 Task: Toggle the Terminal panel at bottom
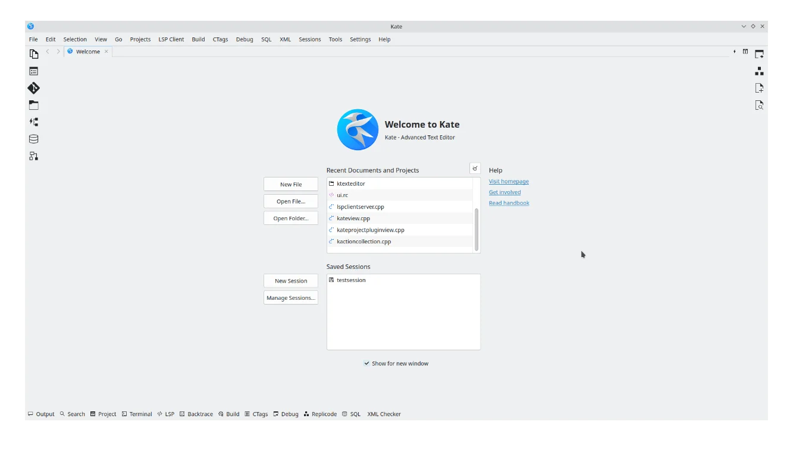[137, 414]
